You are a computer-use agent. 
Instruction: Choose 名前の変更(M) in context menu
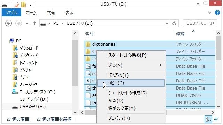[131, 108]
